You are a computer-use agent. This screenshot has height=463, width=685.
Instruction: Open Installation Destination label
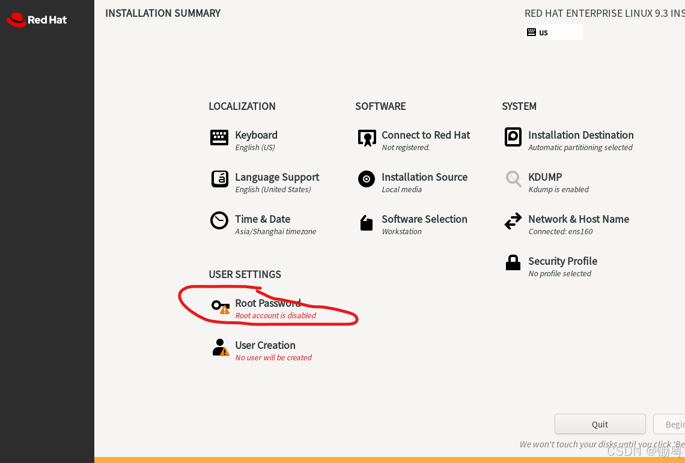(580, 135)
